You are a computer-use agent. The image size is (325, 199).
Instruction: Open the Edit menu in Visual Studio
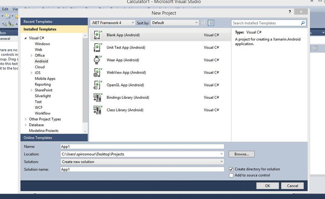5,9
